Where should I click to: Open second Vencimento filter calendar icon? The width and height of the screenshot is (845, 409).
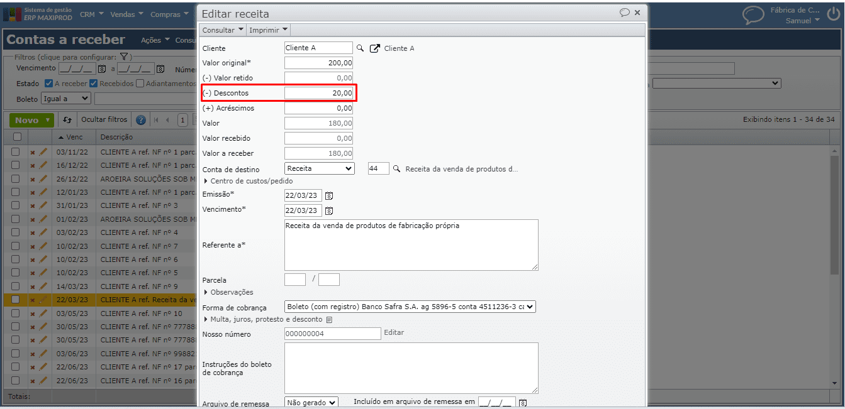pyautogui.click(x=160, y=69)
